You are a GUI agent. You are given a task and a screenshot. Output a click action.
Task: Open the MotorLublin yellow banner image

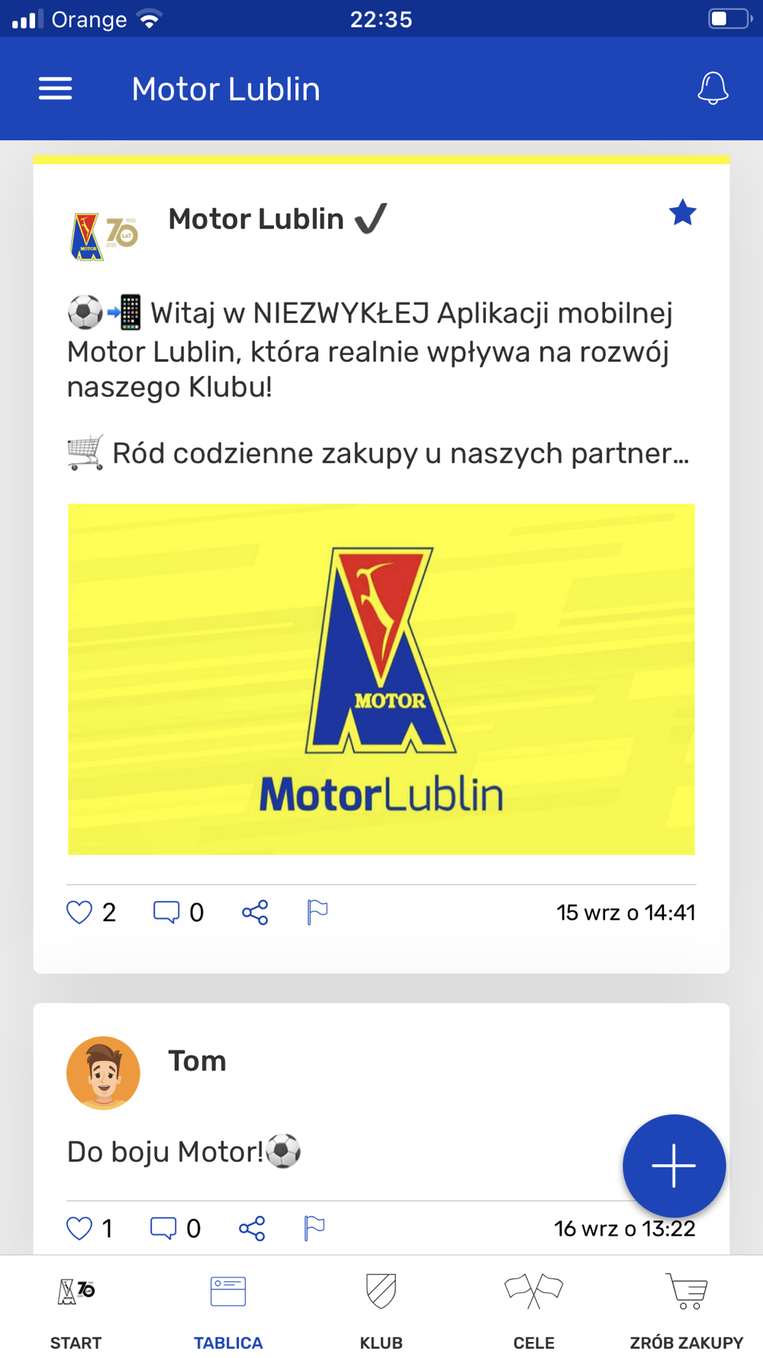381,679
